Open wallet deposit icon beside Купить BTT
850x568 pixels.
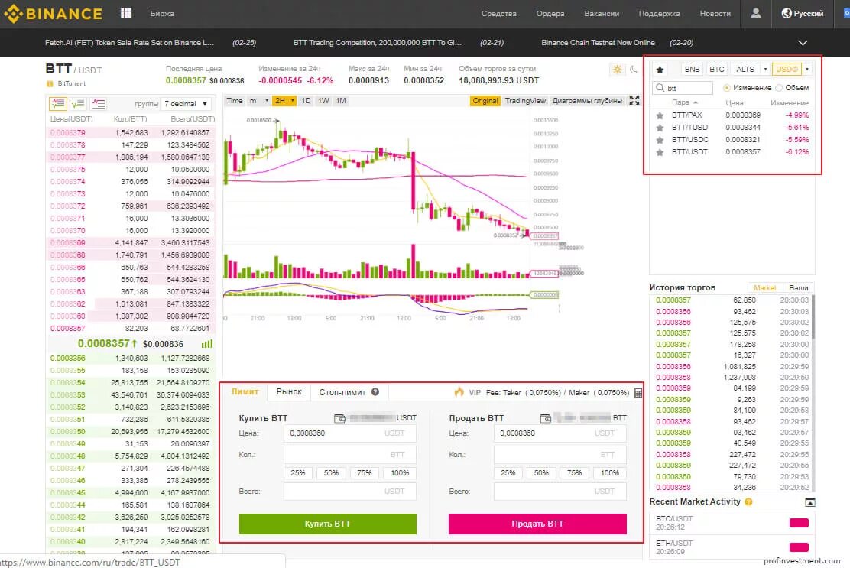[x=339, y=418]
